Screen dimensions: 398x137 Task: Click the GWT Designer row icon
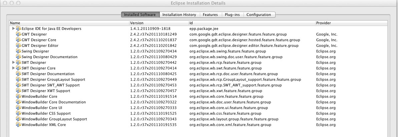tap(18, 34)
